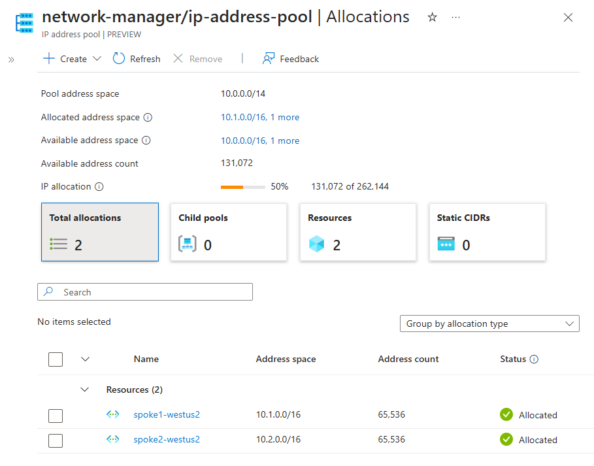Open the 10.0.0.0/16, 1 more link
Screen dimensions: 594x466
tap(260, 141)
